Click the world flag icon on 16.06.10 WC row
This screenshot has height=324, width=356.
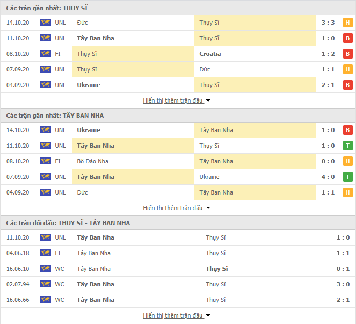(46, 269)
